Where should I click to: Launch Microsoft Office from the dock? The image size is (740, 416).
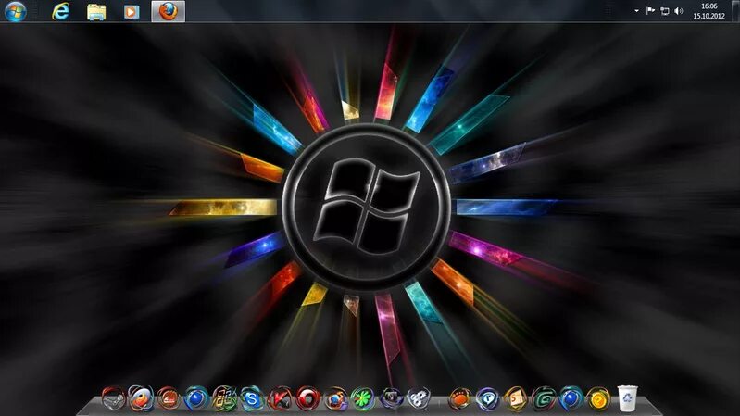coord(224,399)
